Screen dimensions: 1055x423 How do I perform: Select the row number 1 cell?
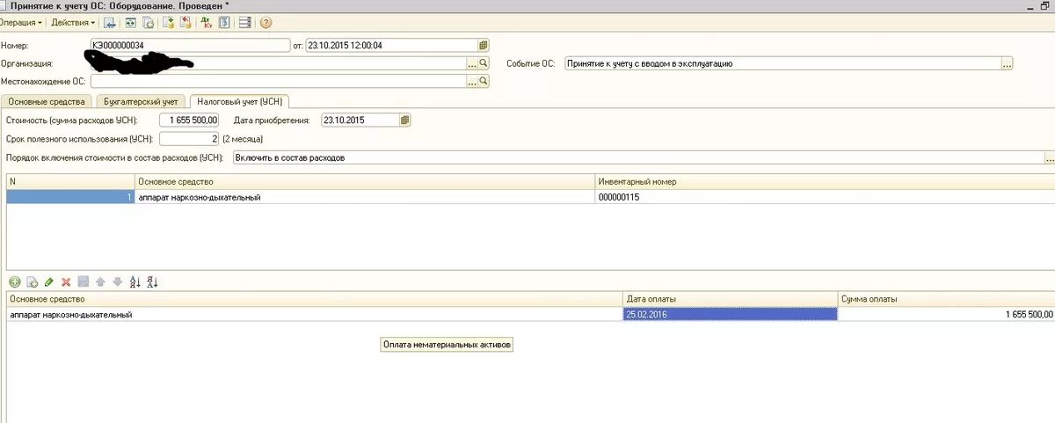(70, 197)
